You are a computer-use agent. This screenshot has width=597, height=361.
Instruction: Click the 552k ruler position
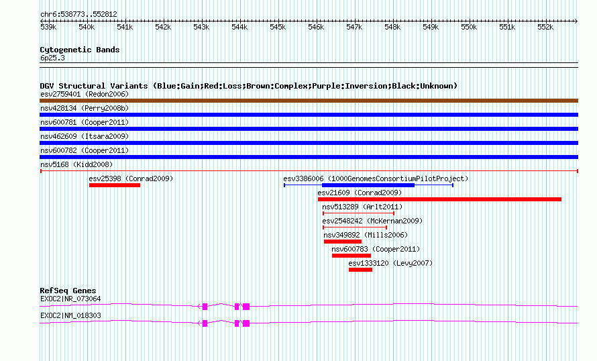click(545, 27)
